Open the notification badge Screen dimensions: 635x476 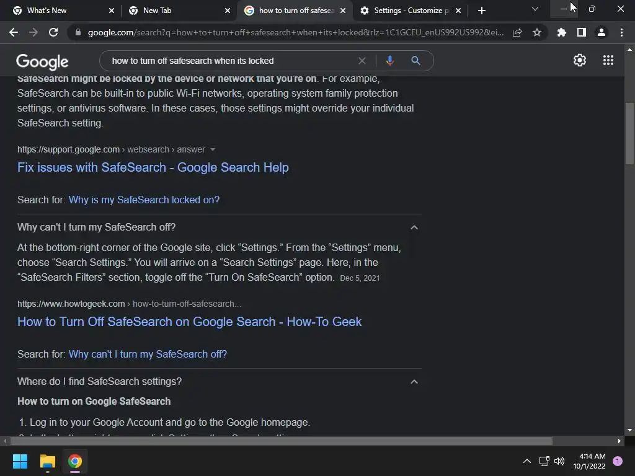(x=617, y=461)
